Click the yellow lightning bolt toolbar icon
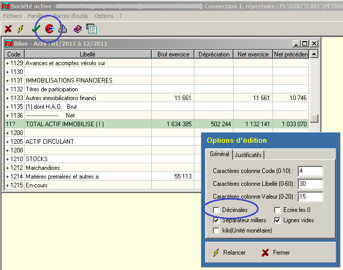The image size is (343, 270). (x=21, y=29)
